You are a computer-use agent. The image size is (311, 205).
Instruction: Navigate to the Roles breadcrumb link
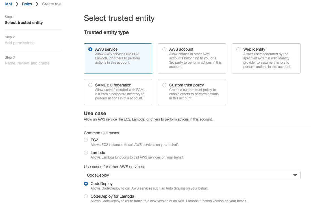pos(27,4)
